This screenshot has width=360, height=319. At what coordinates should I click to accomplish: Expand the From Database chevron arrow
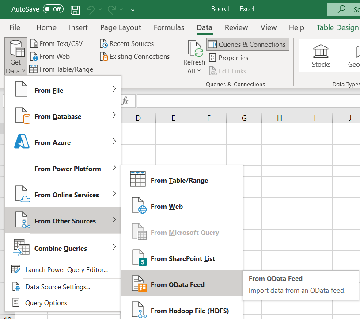click(x=114, y=115)
